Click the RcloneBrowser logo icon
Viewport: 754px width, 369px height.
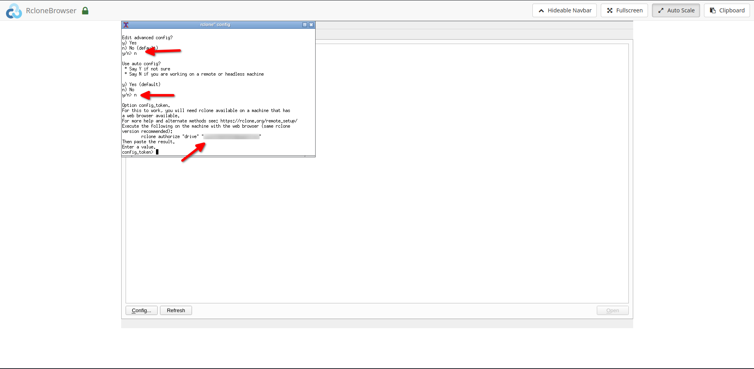point(14,10)
